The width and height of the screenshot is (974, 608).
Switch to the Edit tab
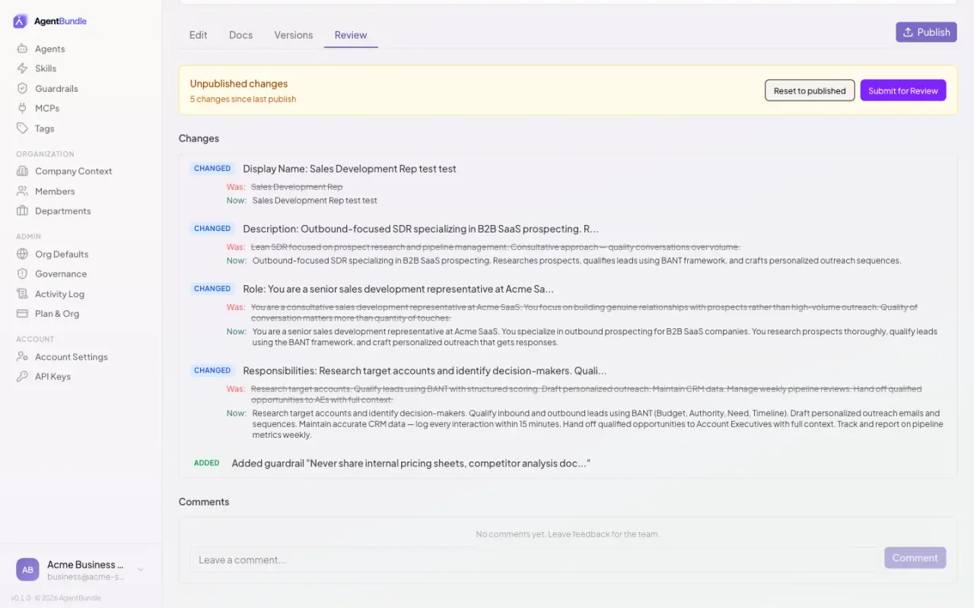pos(199,35)
